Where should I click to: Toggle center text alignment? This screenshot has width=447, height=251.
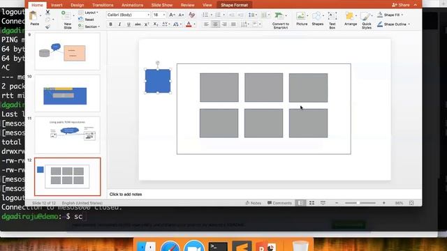(215, 24)
